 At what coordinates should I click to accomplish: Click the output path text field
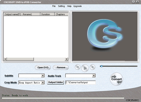pyautogui.click(x=81, y=83)
